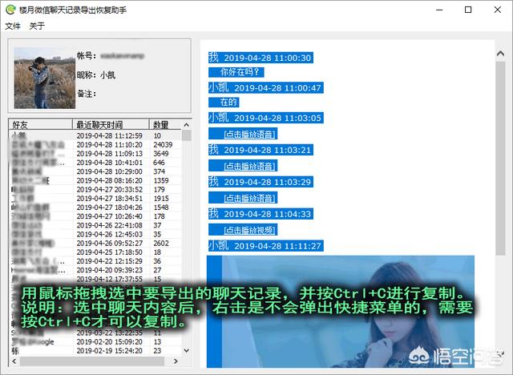The width and height of the screenshot is (513, 375).
Task: Open the 关于 menu
Action: coord(37,26)
